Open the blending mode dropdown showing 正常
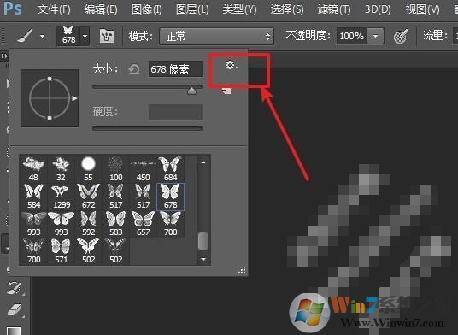Image resolution: width=458 pixels, height=335 pixels. (x=216, y=36)
